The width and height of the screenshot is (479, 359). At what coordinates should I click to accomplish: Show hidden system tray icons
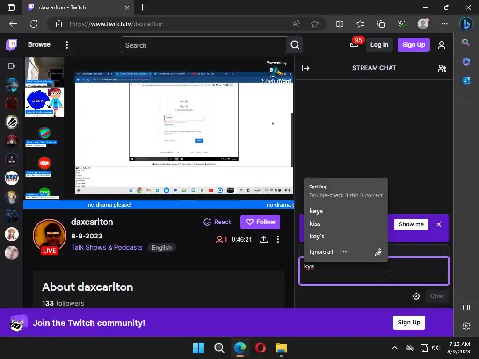click(x=395, y=348)
